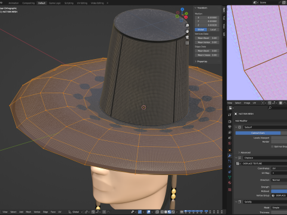Viewport: 287px width, 215px height.
Task: Switch to Scripting workspace tab
Action: (x=69, y=3)
